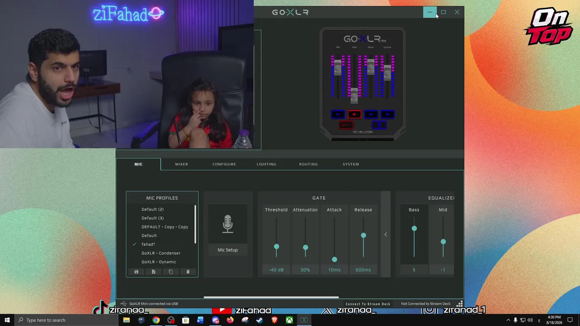Select the 'Default (3)' mic profile
This screenshot has height=326, width=580.
pos(153,218)
